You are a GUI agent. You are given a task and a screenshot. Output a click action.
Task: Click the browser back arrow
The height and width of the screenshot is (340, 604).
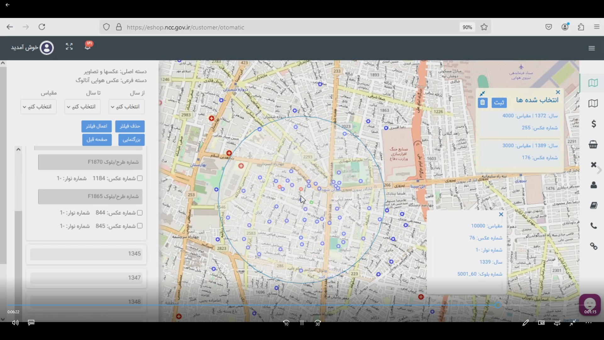[x=10, y=27]
